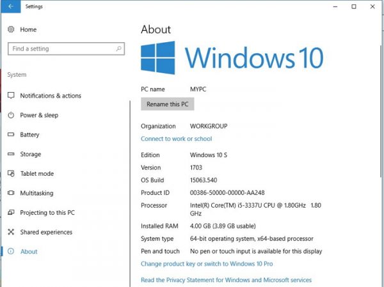This screenshot has width=384, height=287.
Task: Open Power & sleep settings
Action: (x=39, y=115)
